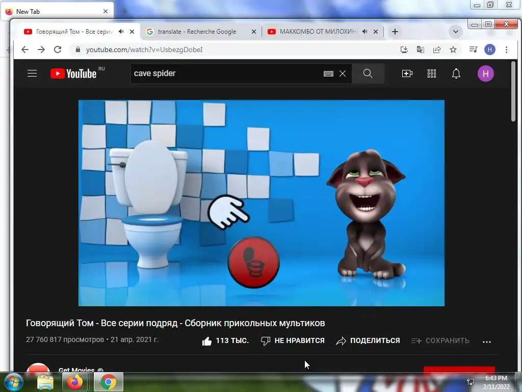Viewport: 522px width, 392px height.
Task: Expand the Chrome tab search chevron
Action: (x=455, y=32)
